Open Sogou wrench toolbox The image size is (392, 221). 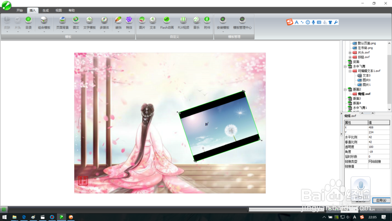pyautogui.click(x=336, y=22)
